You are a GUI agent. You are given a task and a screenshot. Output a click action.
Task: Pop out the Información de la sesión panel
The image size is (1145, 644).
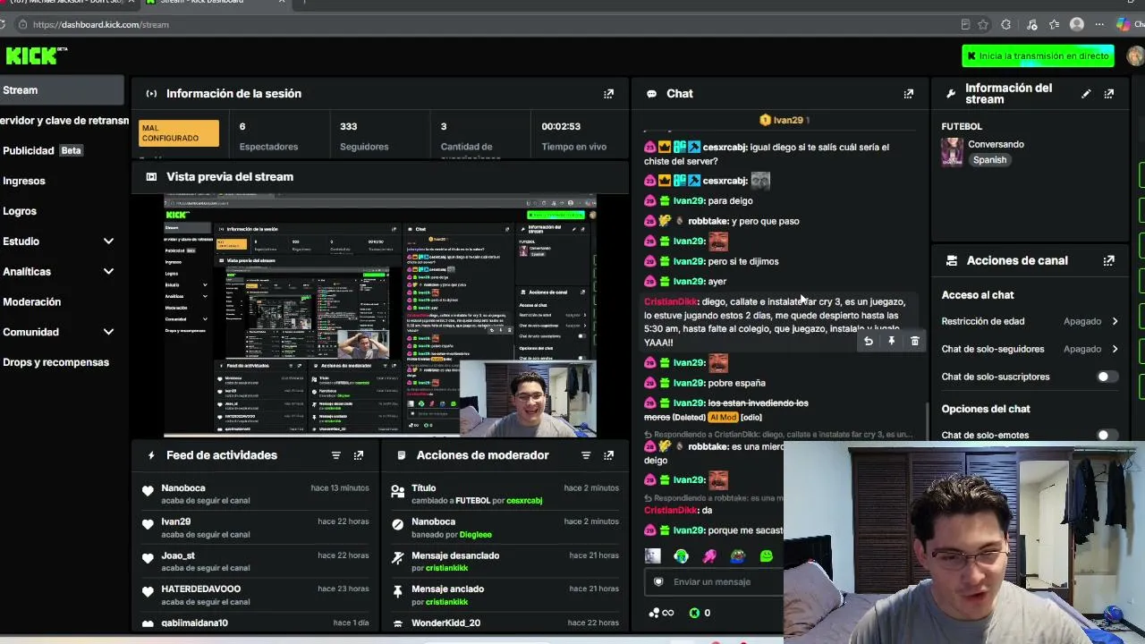coord(608,93)
